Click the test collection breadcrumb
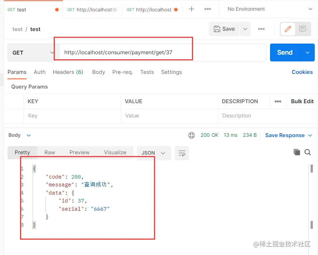This screenshot has height=255, width=318. coord(18,29)
